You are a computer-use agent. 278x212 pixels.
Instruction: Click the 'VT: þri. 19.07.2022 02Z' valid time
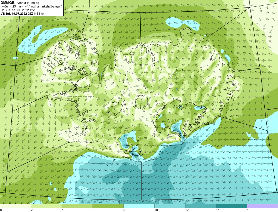[x=17, y=14]
